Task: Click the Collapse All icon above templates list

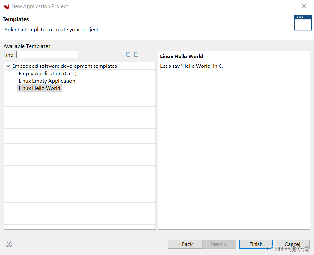Action: coord(129,55)
